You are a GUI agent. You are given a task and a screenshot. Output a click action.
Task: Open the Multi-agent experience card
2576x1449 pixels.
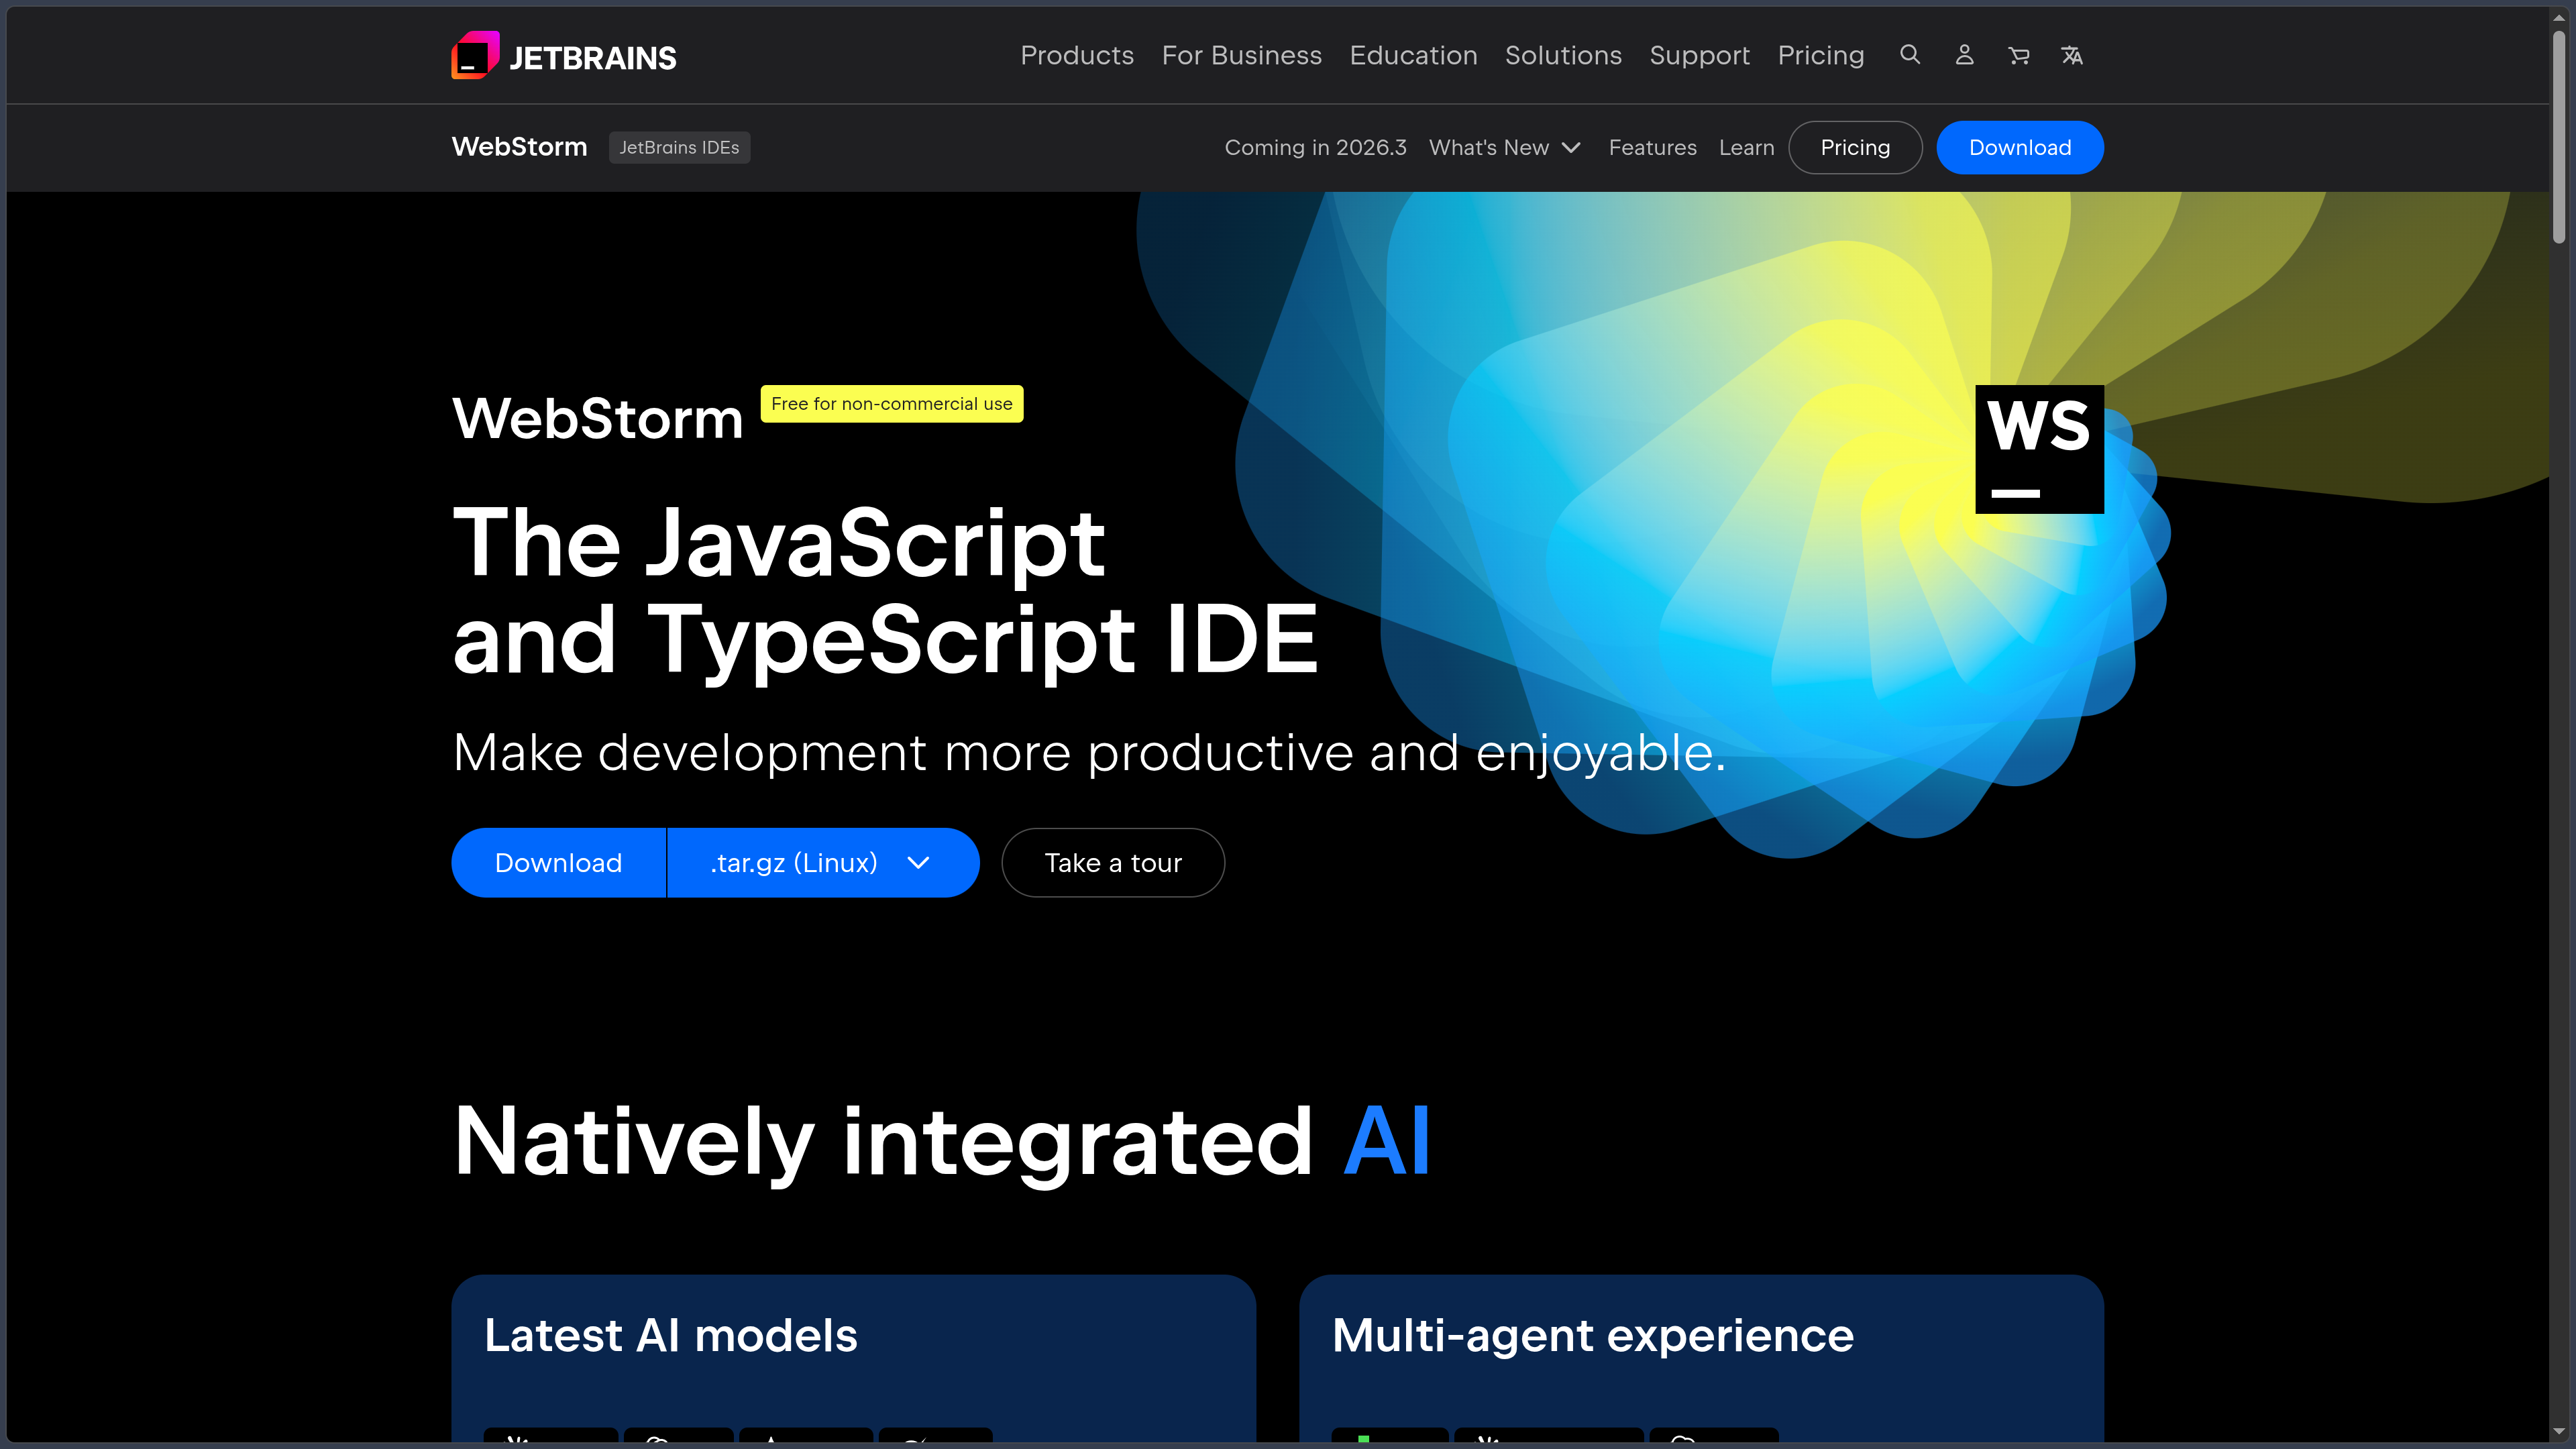1701,1358
